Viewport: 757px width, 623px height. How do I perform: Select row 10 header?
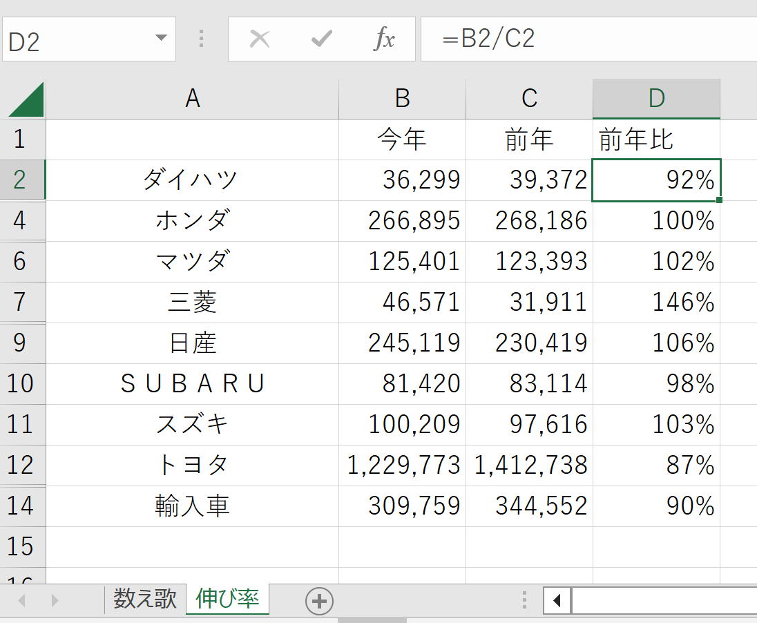point(23,384)
